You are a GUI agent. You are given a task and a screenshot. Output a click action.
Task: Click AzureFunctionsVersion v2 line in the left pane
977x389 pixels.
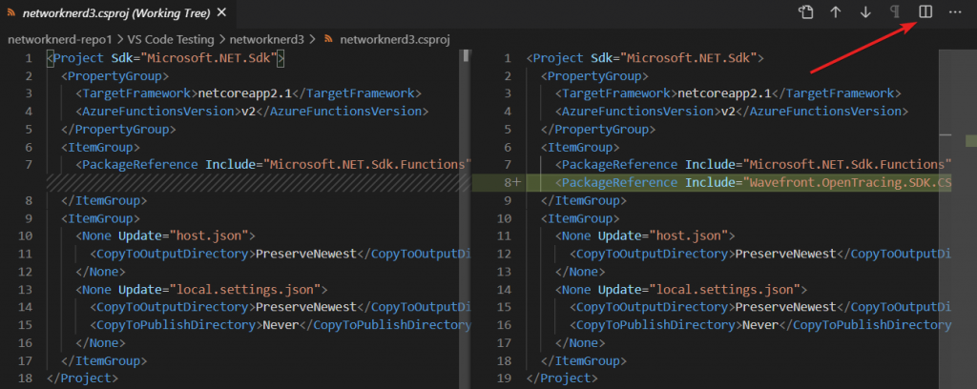point(252,112)
